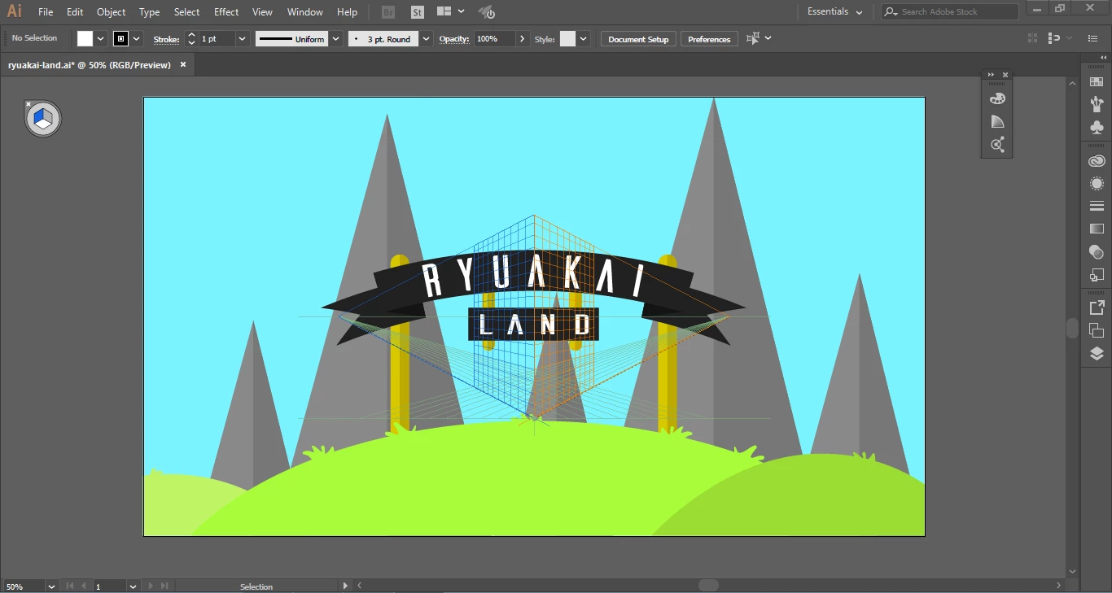Open Adobe Bridge with Br icon
The width and height of the screenshot is (1112, 593).
(x=388, y=12)
